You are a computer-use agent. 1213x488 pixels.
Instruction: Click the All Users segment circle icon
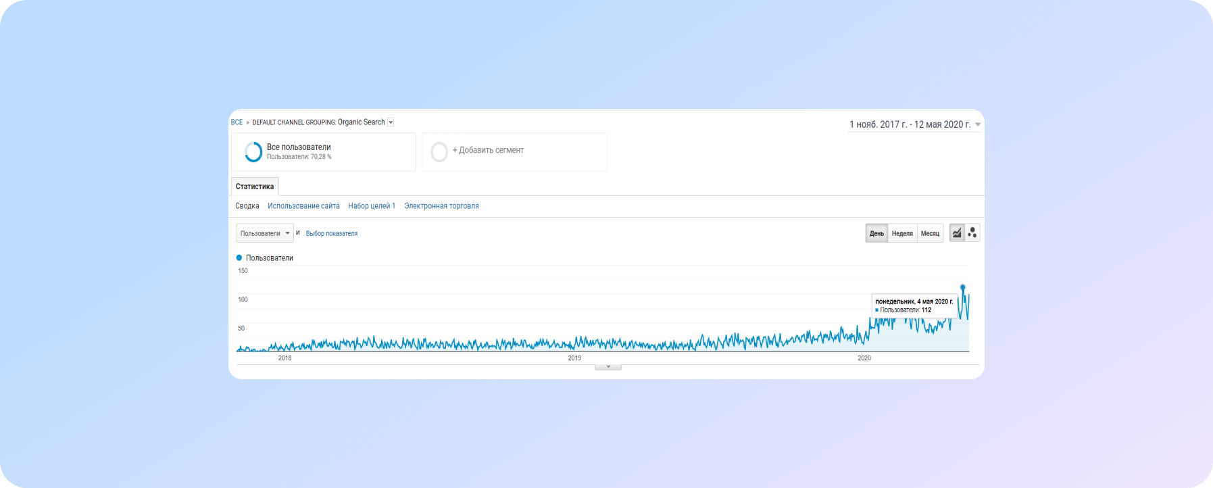tap(253, 151)
